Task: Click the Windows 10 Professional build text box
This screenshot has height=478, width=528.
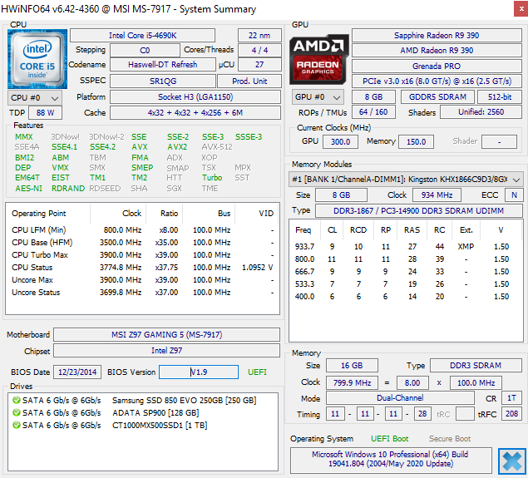Action: tap(391, 459)
